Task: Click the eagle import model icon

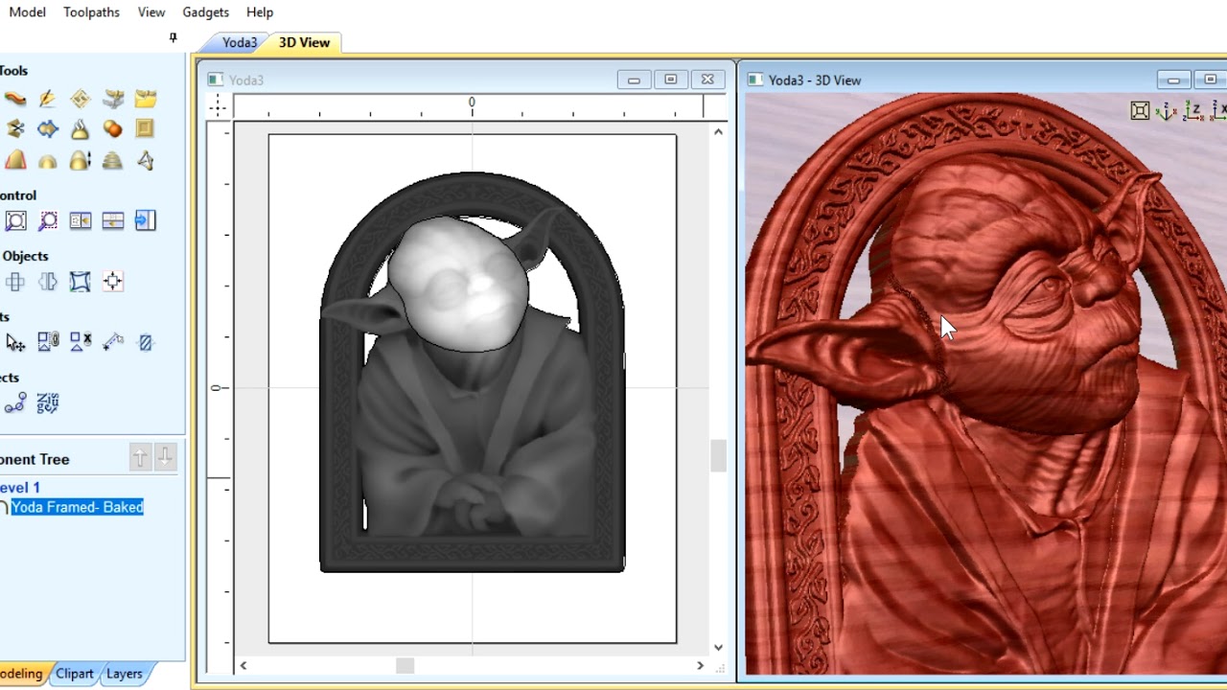Action: point(113,99)
